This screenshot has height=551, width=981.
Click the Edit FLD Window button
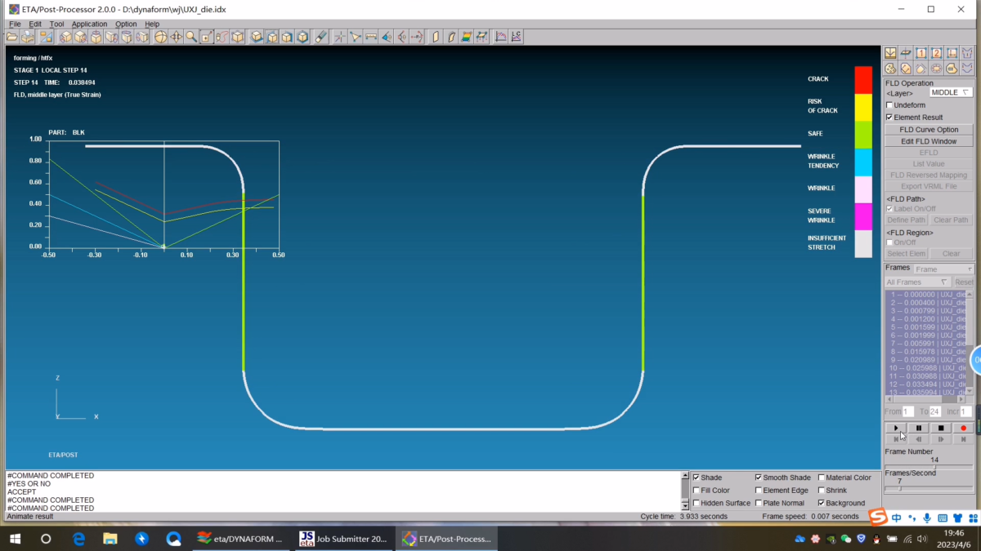pyautogui.click(x=929, y=141)
